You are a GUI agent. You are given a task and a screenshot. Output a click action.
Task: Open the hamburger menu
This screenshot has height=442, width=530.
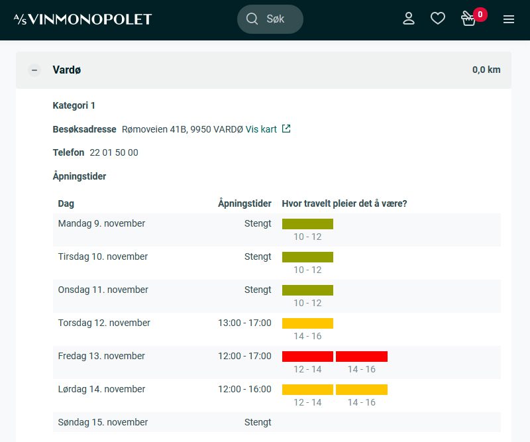click(x=509, y=19)
